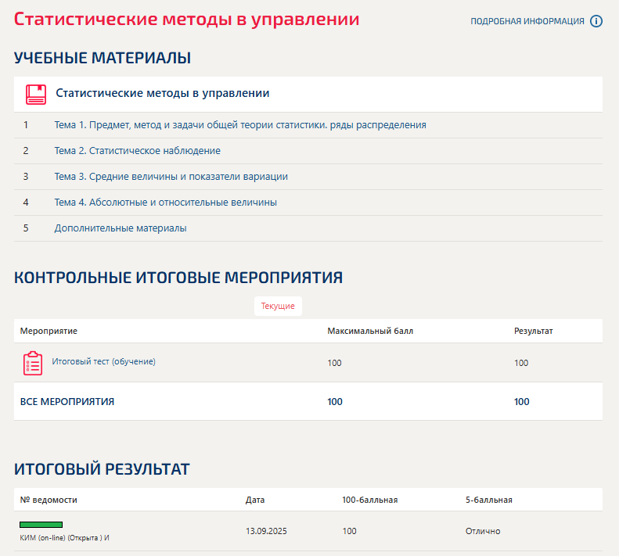Open Тема 1. Предмет, метод и задачи общей теории статистики
This screenshot has width=619, height=556.
(240, 125)
